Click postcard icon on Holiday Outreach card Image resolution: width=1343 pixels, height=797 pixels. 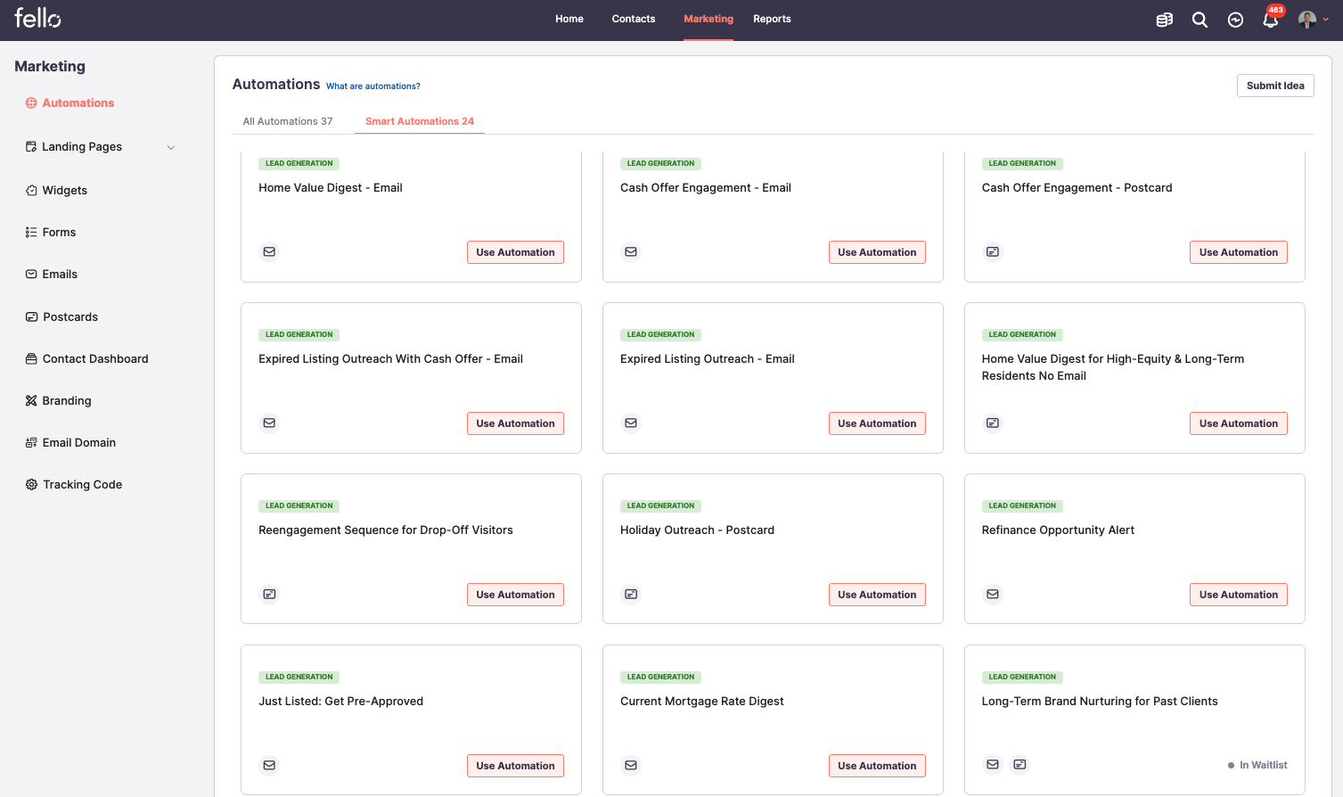[x=631, y=595]
